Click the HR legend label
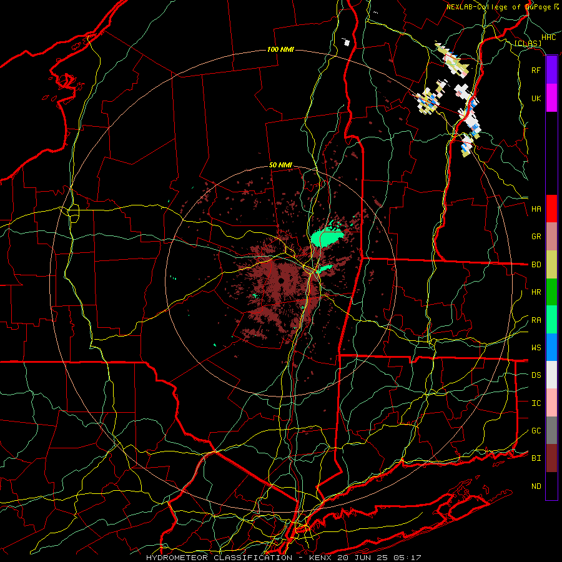The height and width of the screenshot is (562, 562). pyautogui.click(x=536, y=292)
